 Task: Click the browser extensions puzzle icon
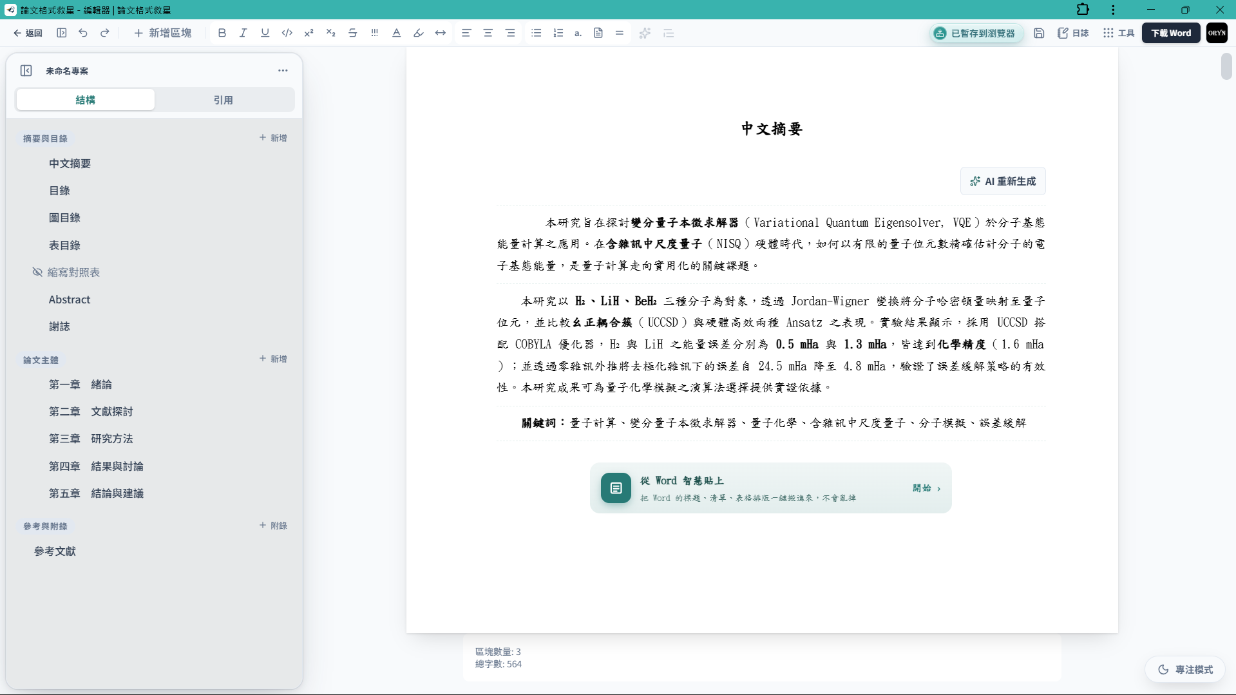click(1083, 10)
